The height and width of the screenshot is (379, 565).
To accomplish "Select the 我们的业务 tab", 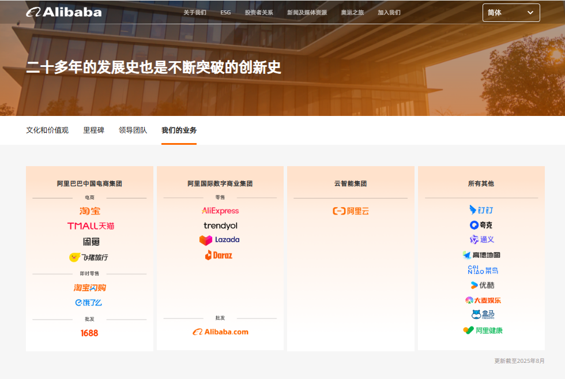I will coord(179,130).
